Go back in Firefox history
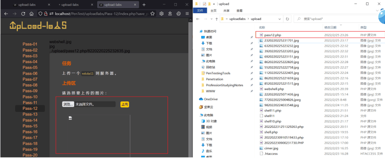The height and width of the screenshot is (158, 385). click(x=6, y=14)
